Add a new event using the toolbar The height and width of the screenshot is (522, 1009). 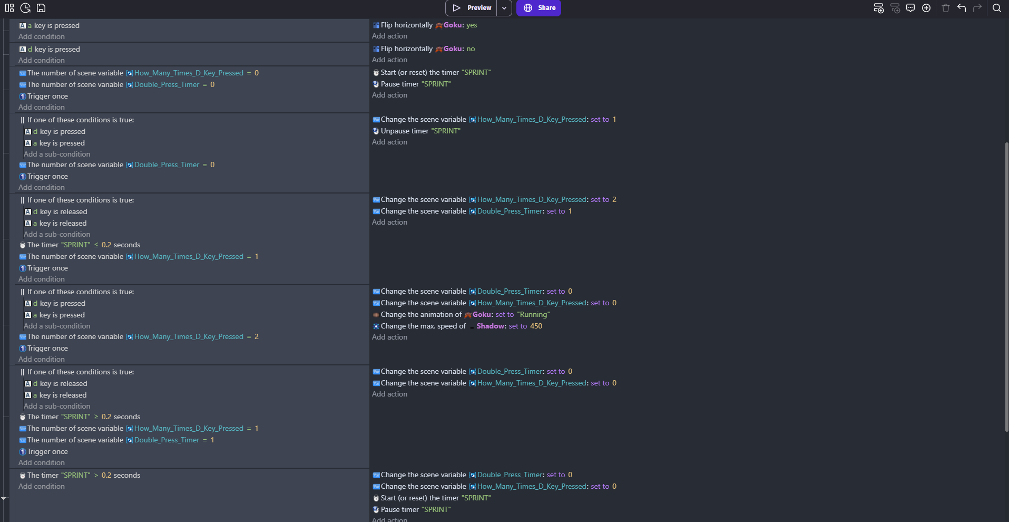pyautogui.click(x=878, y=8)
